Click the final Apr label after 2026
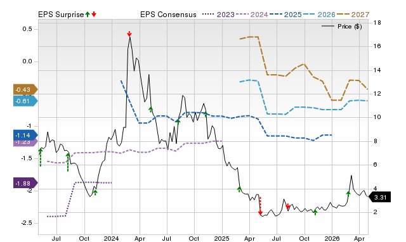 (359, 239)
